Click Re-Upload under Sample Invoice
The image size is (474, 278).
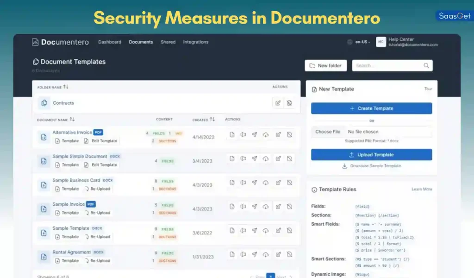coord(97,213)
